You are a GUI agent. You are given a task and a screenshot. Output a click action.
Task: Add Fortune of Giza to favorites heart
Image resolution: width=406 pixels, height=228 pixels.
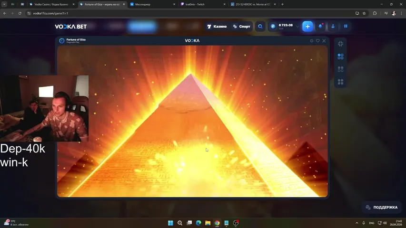[317, 40]
